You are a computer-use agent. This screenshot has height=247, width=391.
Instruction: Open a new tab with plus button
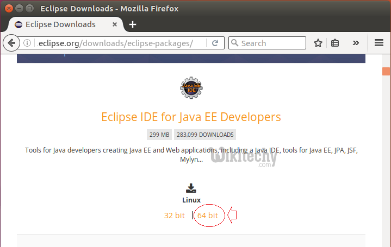point(133,24)
